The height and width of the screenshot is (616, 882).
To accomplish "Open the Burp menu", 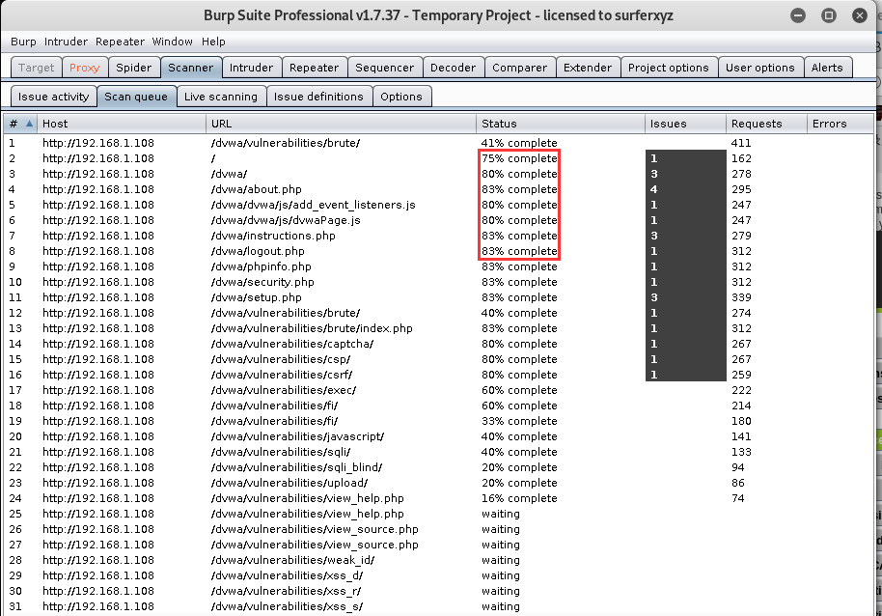I will coord(23,42).
